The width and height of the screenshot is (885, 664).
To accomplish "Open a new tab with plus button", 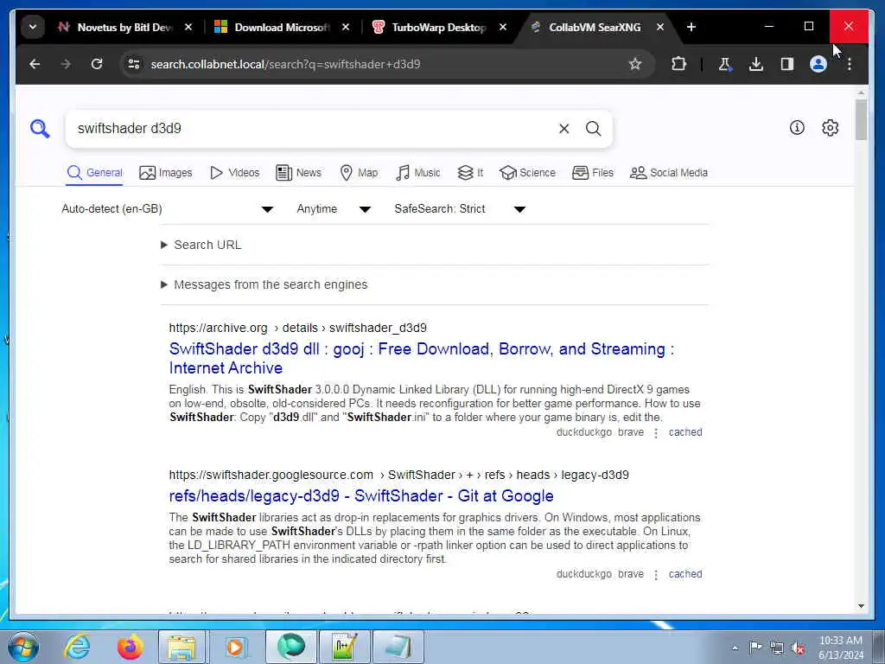I will click(x=691, y=27).
